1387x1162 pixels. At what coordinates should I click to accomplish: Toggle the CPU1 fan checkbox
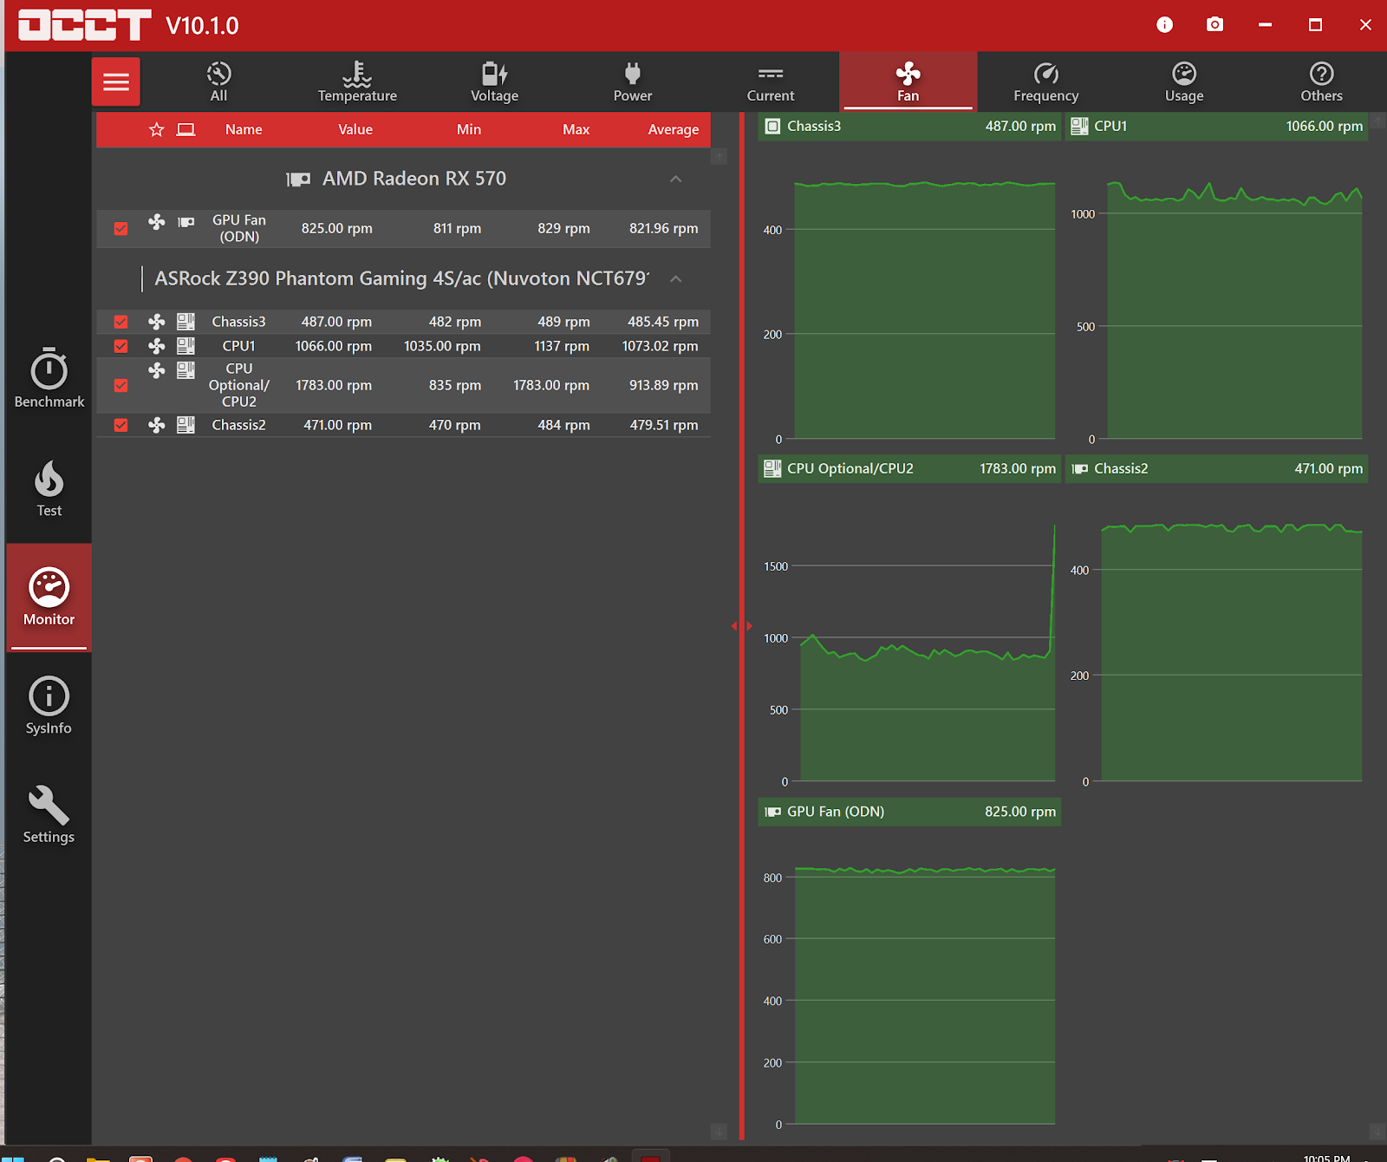pos(121,346)
